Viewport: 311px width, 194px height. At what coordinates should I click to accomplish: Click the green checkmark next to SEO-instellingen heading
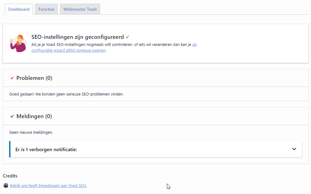tap(127, 37)
